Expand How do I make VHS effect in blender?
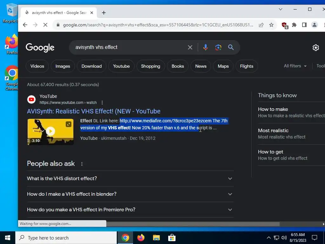This screenshot has height=244, width=325. 130,194
